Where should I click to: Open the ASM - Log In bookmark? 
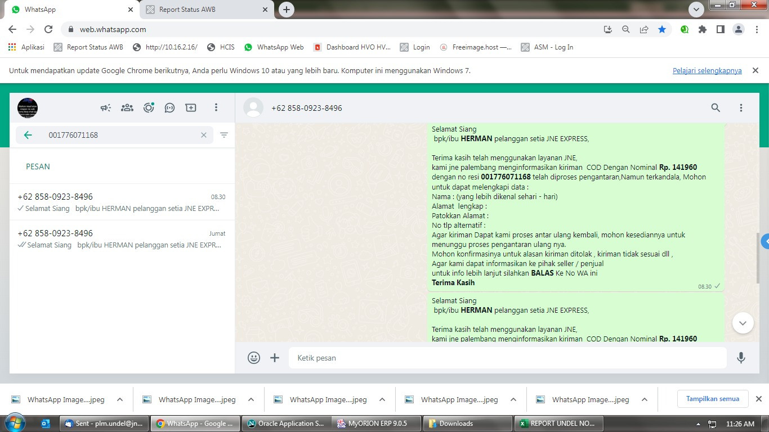coord(547,47)
